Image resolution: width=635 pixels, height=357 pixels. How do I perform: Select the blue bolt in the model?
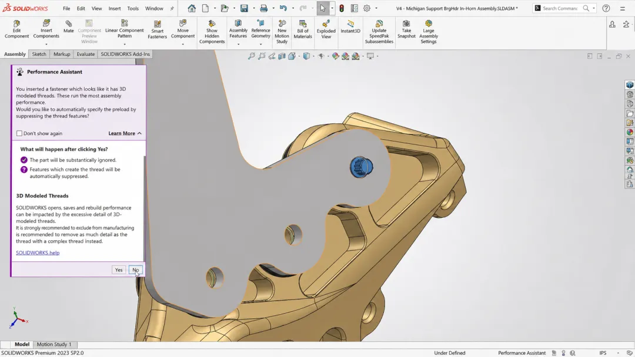[x=361, y=167]
